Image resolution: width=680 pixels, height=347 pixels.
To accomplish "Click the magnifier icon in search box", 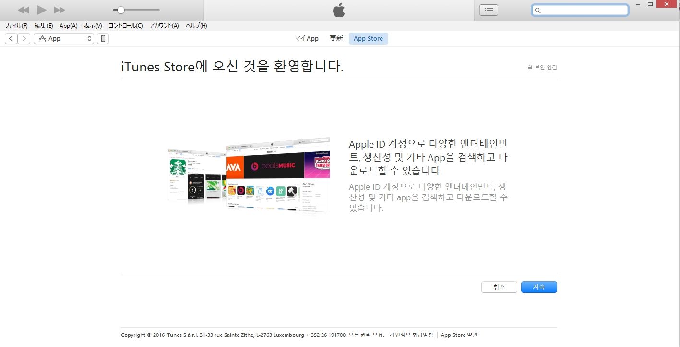I will click(538, 10).
